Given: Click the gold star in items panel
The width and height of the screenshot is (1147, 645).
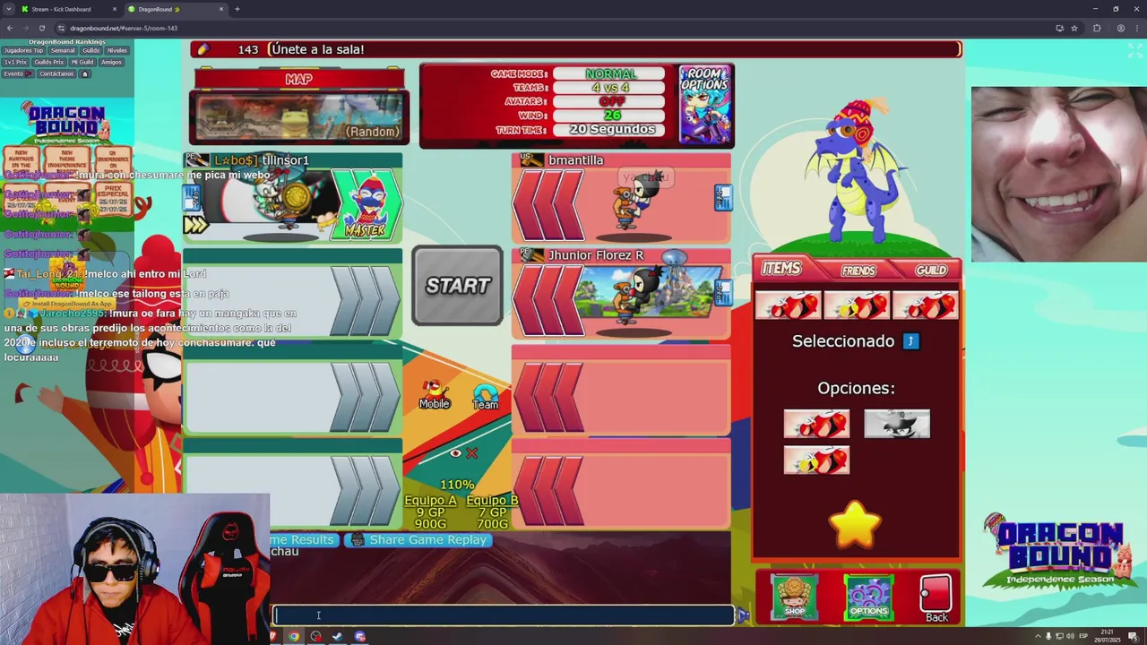Looking at the screenshot, I should [856, 524].
